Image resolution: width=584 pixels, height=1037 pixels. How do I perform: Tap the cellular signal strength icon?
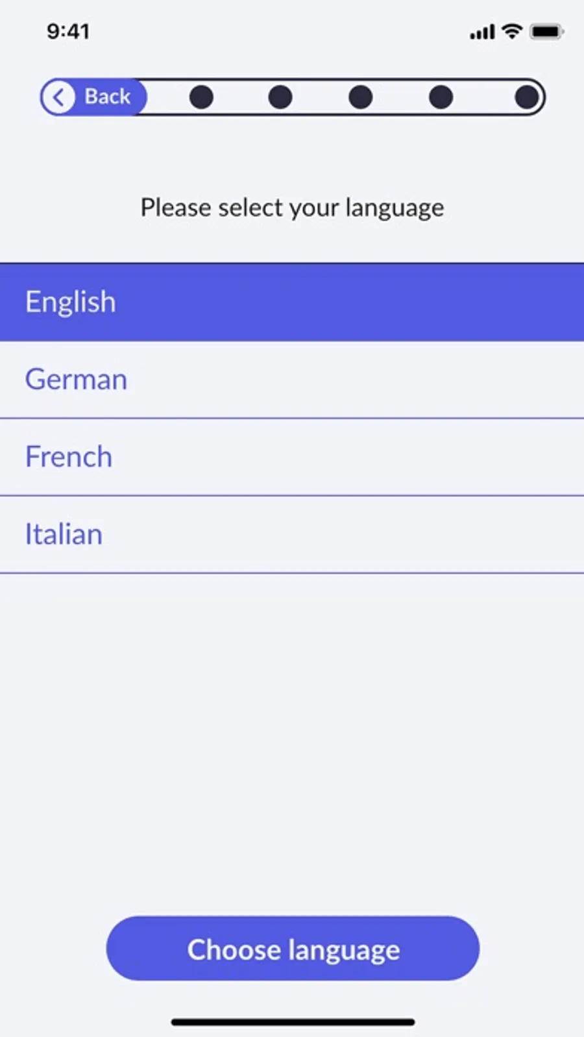(482, 31)
